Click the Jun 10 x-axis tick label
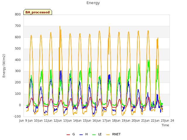Screen dimensions: 187x140 pos(33,120)
